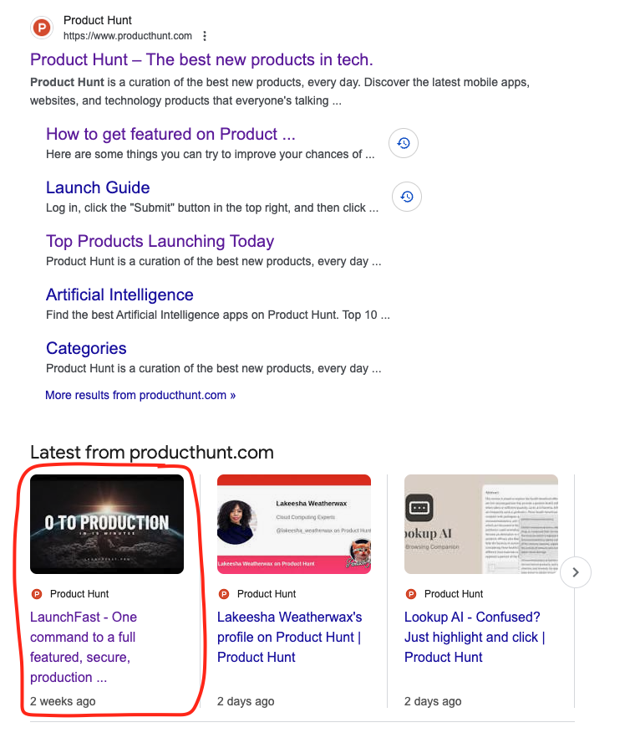Click history icon beside 'Launch Guide'
Screen dimensions: 635x738
tap(407, 197)
